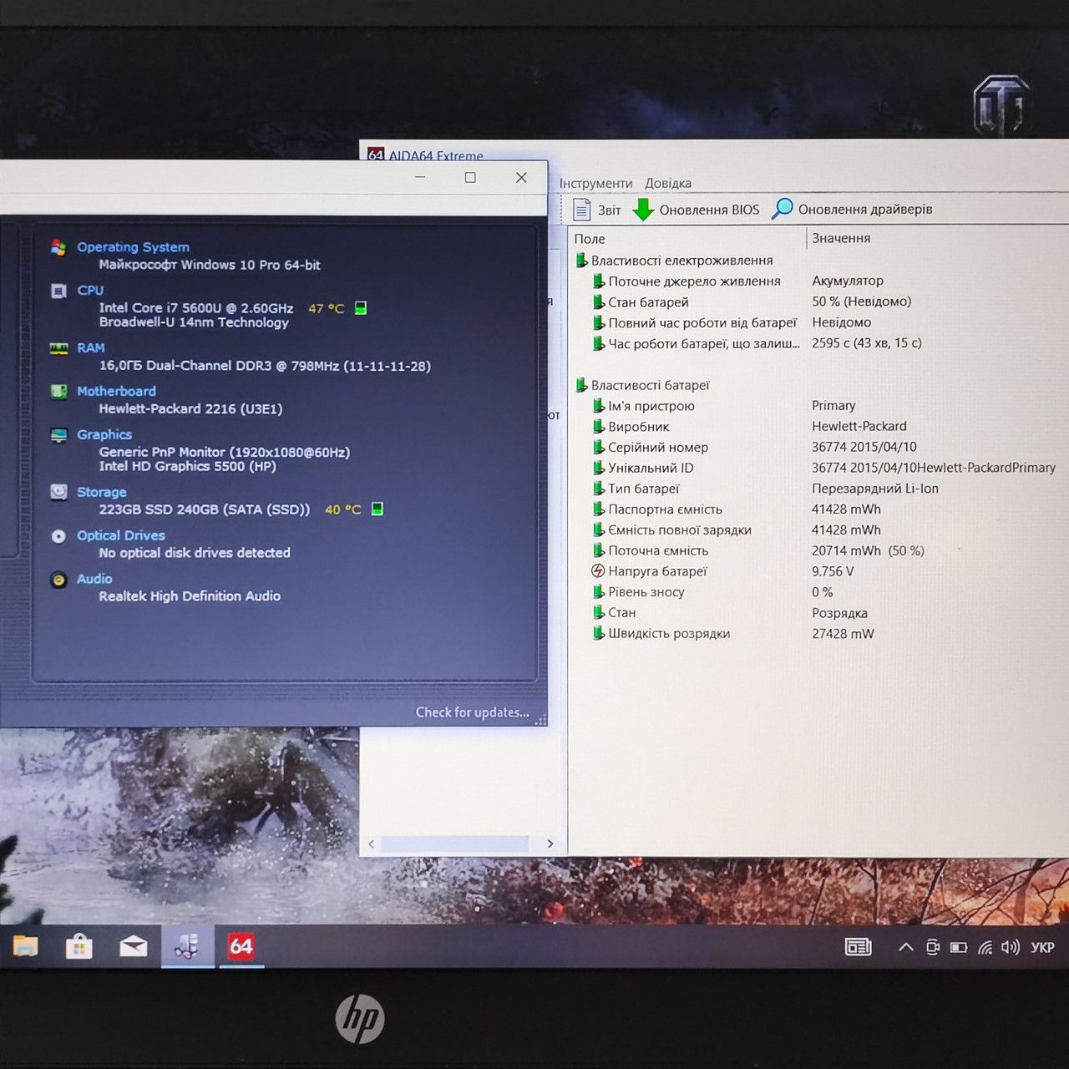Image resolution: width=1069 pixels, height=1069 pixels.
Task: Open the Довідка menu
Action: pos(668,183)
